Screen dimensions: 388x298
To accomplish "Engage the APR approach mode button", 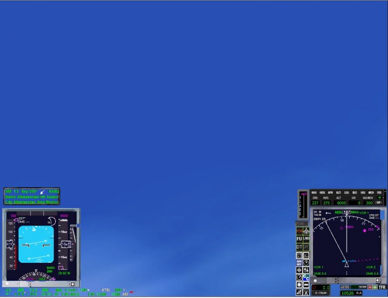I will pyautogui.click(x=331, y=192).
